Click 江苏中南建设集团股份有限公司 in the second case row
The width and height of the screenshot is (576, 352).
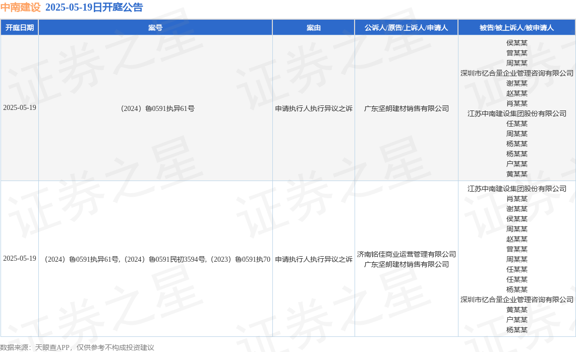[x=517, y=189]
